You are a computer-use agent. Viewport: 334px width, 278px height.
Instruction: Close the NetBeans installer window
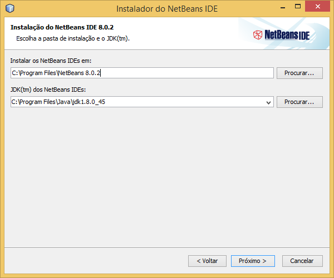[318, 6]
